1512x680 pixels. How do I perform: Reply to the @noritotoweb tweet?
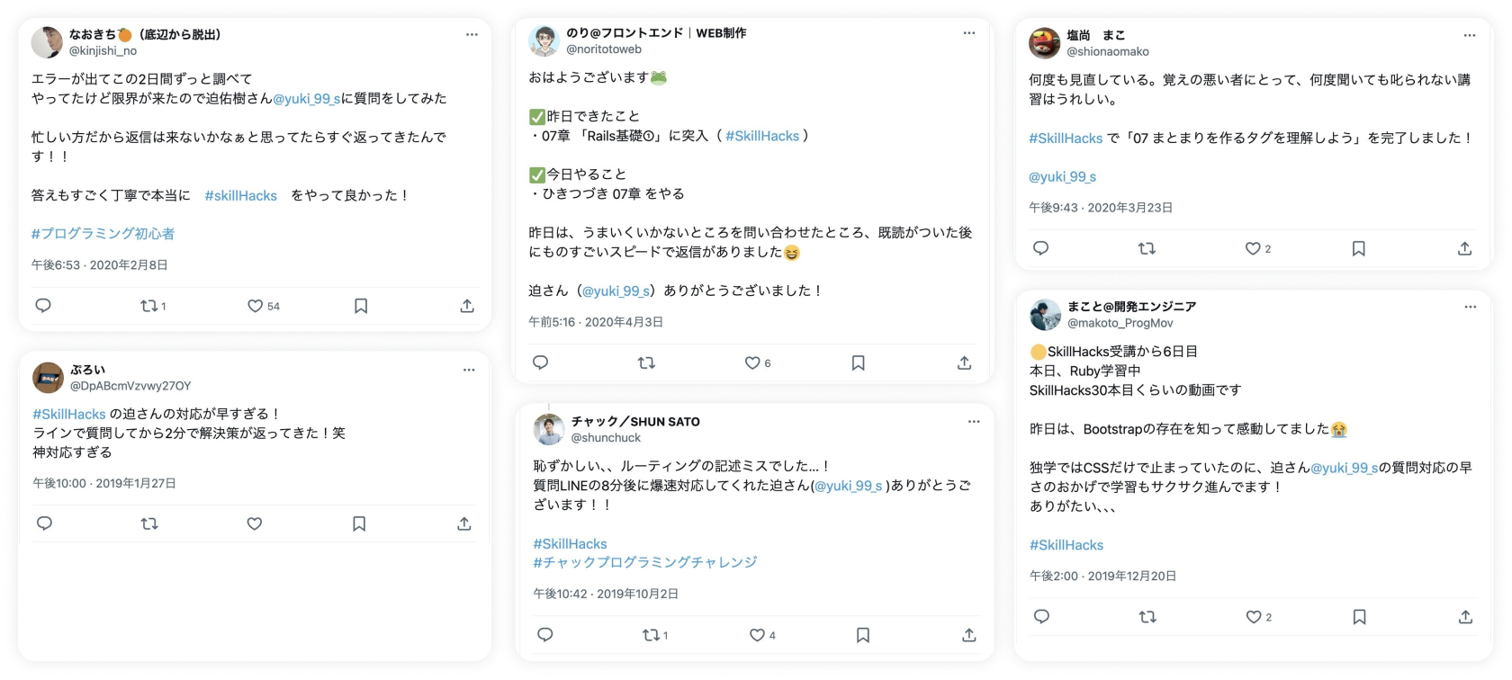click(x=540, y=362)
